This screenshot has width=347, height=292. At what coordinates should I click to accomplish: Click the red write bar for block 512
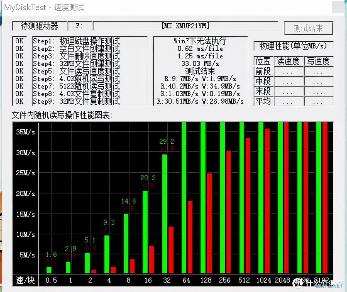pyautogui.click(x=248, y=205)
